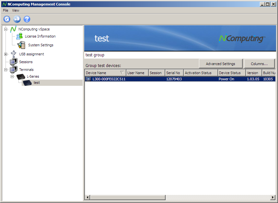Viewport: 278px width, 203px height.
Task: Click the License Information users icon
Action: click(x=19, y=36)
